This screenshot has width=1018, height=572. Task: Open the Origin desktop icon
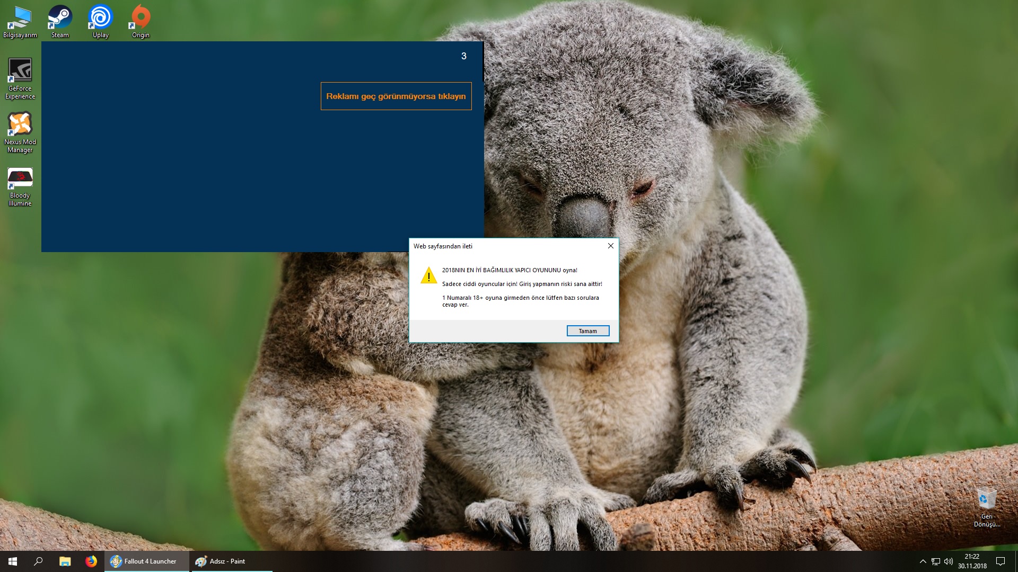141,22
